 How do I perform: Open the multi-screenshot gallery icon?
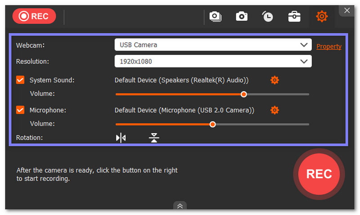(x=215, y=17)
